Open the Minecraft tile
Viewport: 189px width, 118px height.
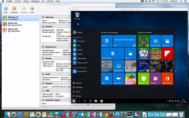[x=156, y=53]
